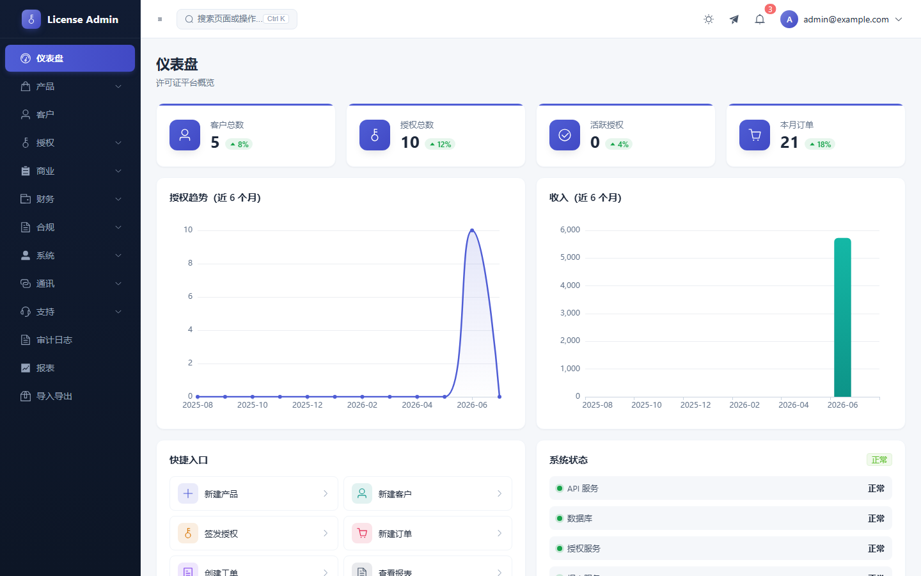Click the key icon beside 签发授权

coord(188,533)
